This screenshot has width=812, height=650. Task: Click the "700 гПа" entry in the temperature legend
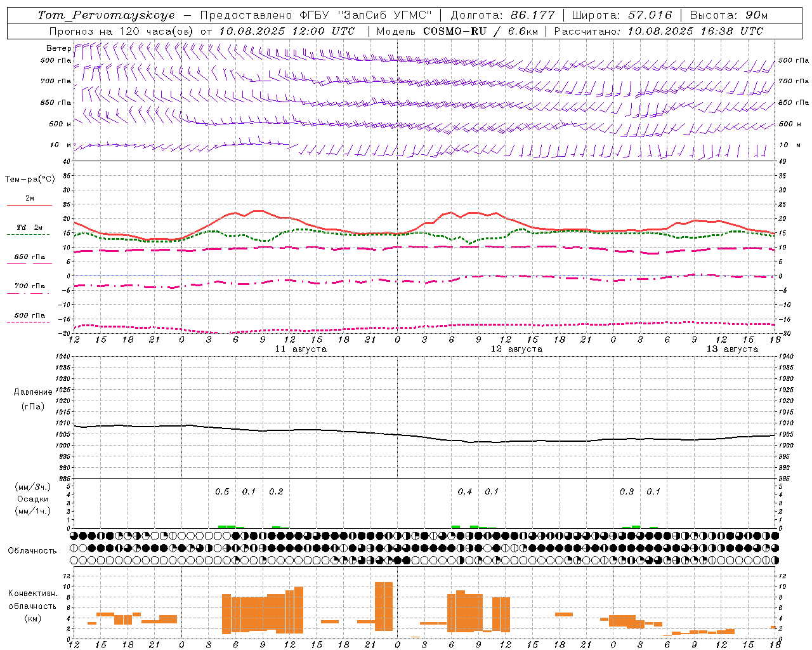(29, 286)
